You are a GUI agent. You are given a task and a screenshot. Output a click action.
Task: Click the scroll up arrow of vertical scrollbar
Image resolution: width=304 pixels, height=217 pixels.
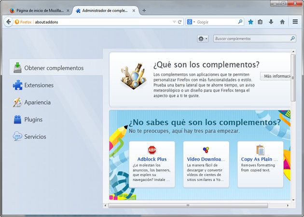pyautogui.click(x=293, y=52)
